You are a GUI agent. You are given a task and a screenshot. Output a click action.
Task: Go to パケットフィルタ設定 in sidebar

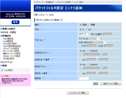point(11,48)
